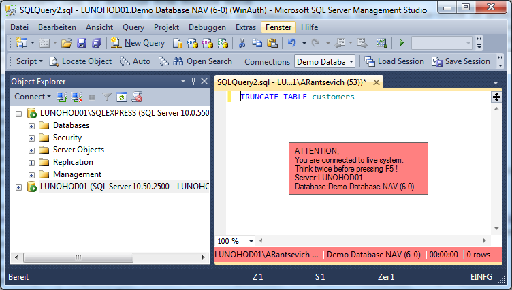512x290 pixels.
Task: Click the Auto button
Action: [135, 61]
